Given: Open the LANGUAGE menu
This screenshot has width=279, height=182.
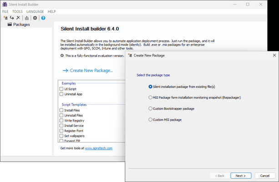Looking at the screenshot, I should coord(35,11).
